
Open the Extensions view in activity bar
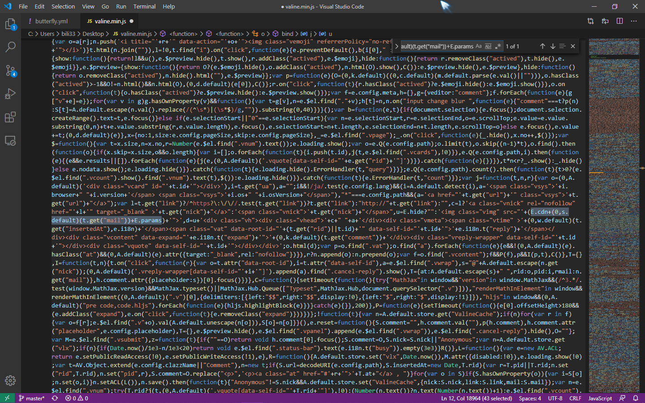10,117
